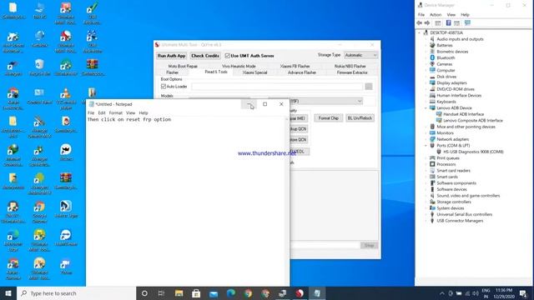Click the loader path input field
The image size is (534, 300).
(277, 87)
